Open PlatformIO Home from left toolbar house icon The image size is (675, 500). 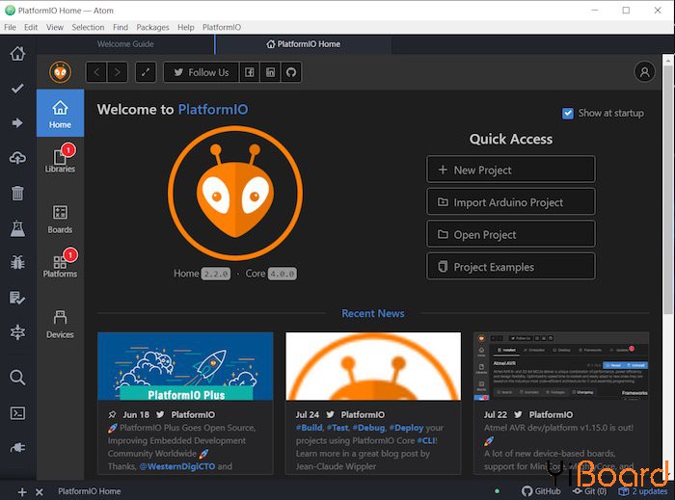(17, 54)
